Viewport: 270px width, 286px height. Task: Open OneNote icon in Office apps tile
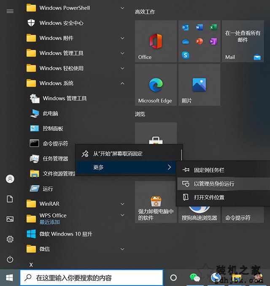tap(213, 41)
